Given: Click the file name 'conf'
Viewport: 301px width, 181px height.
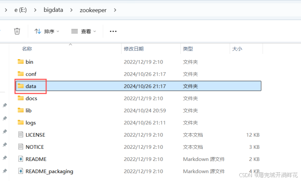Looking at the screenshot, I should (x=31, y=74).
